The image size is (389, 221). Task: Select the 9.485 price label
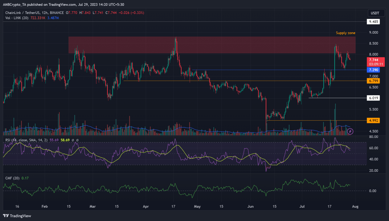pyautogui.click(x=373, y=22)
